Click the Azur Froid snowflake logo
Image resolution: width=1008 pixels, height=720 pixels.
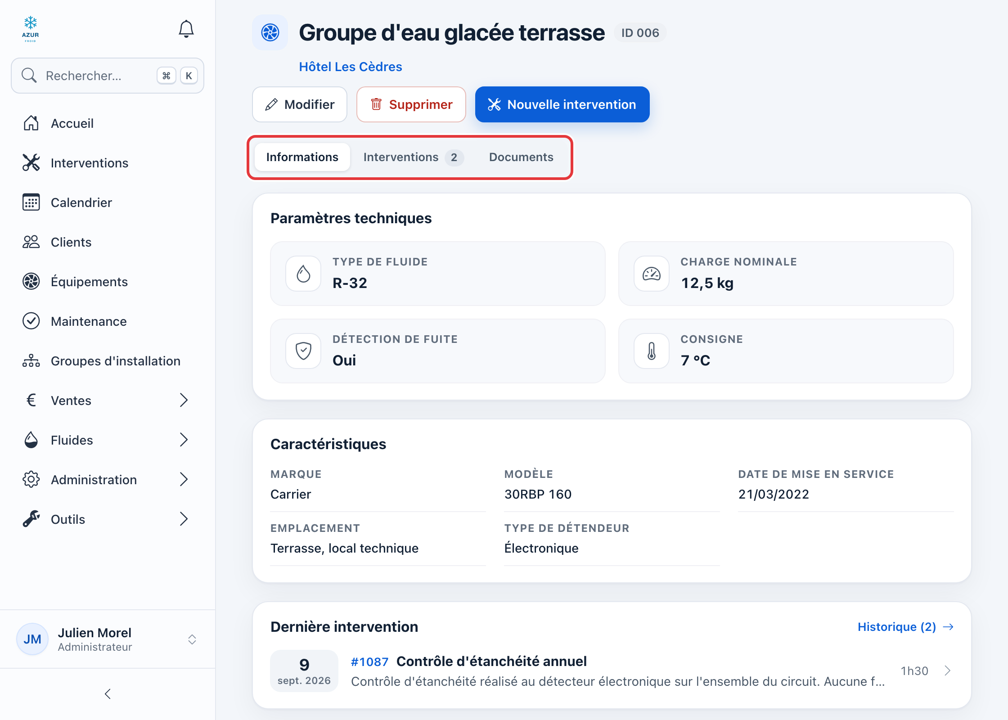[31, 29]
